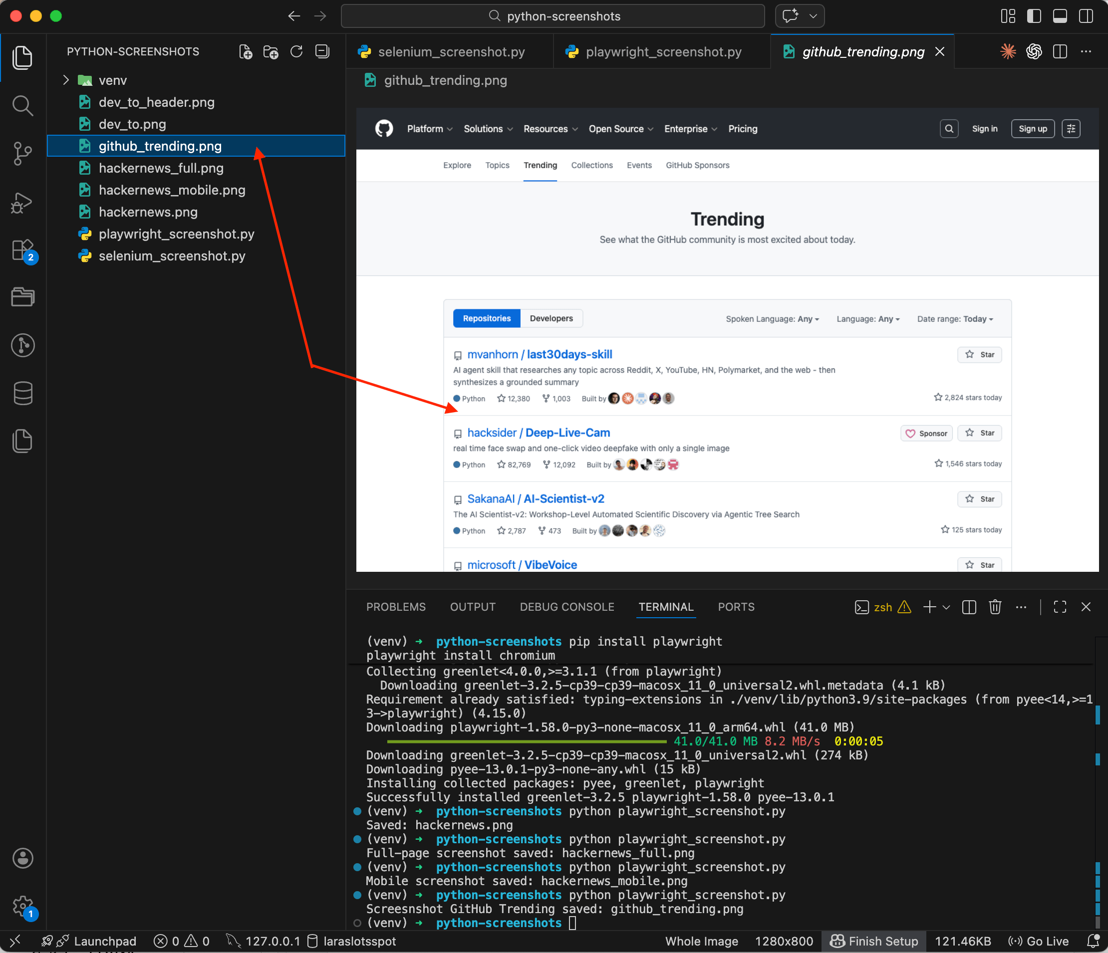This screenshot has height=953, width=1108.
Task: Open the terminal launch profile dropdown
Action: click(947, 607)
